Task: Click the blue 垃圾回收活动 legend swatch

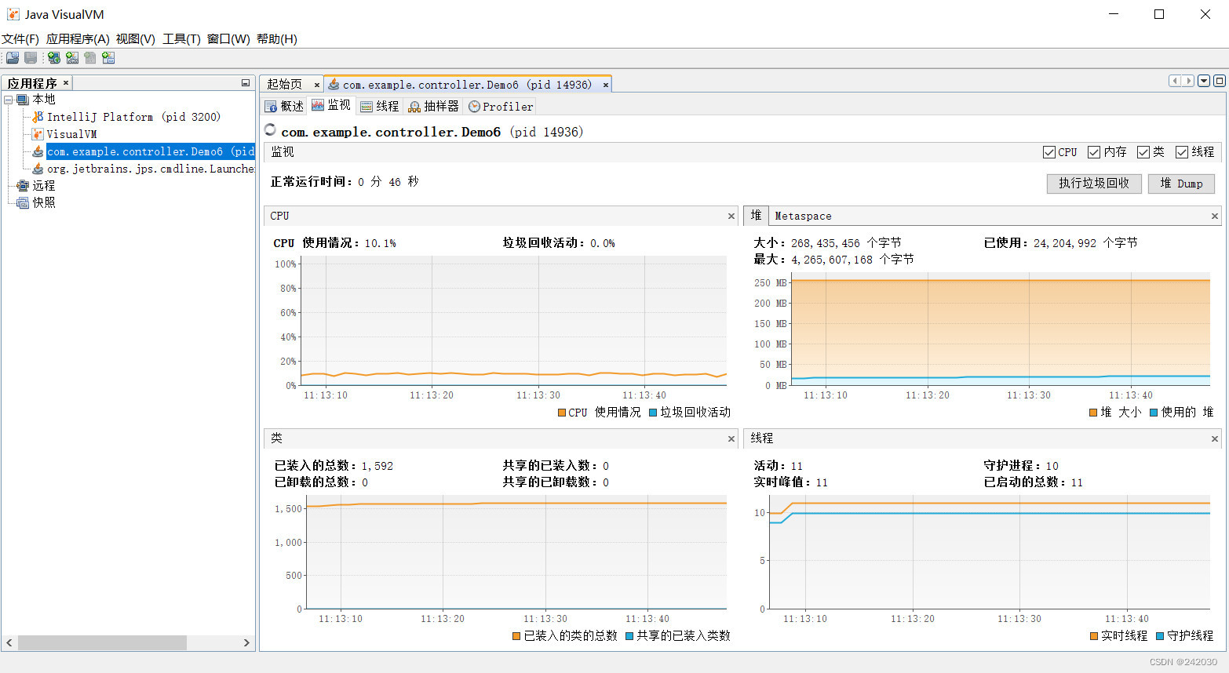Action: 653,413
